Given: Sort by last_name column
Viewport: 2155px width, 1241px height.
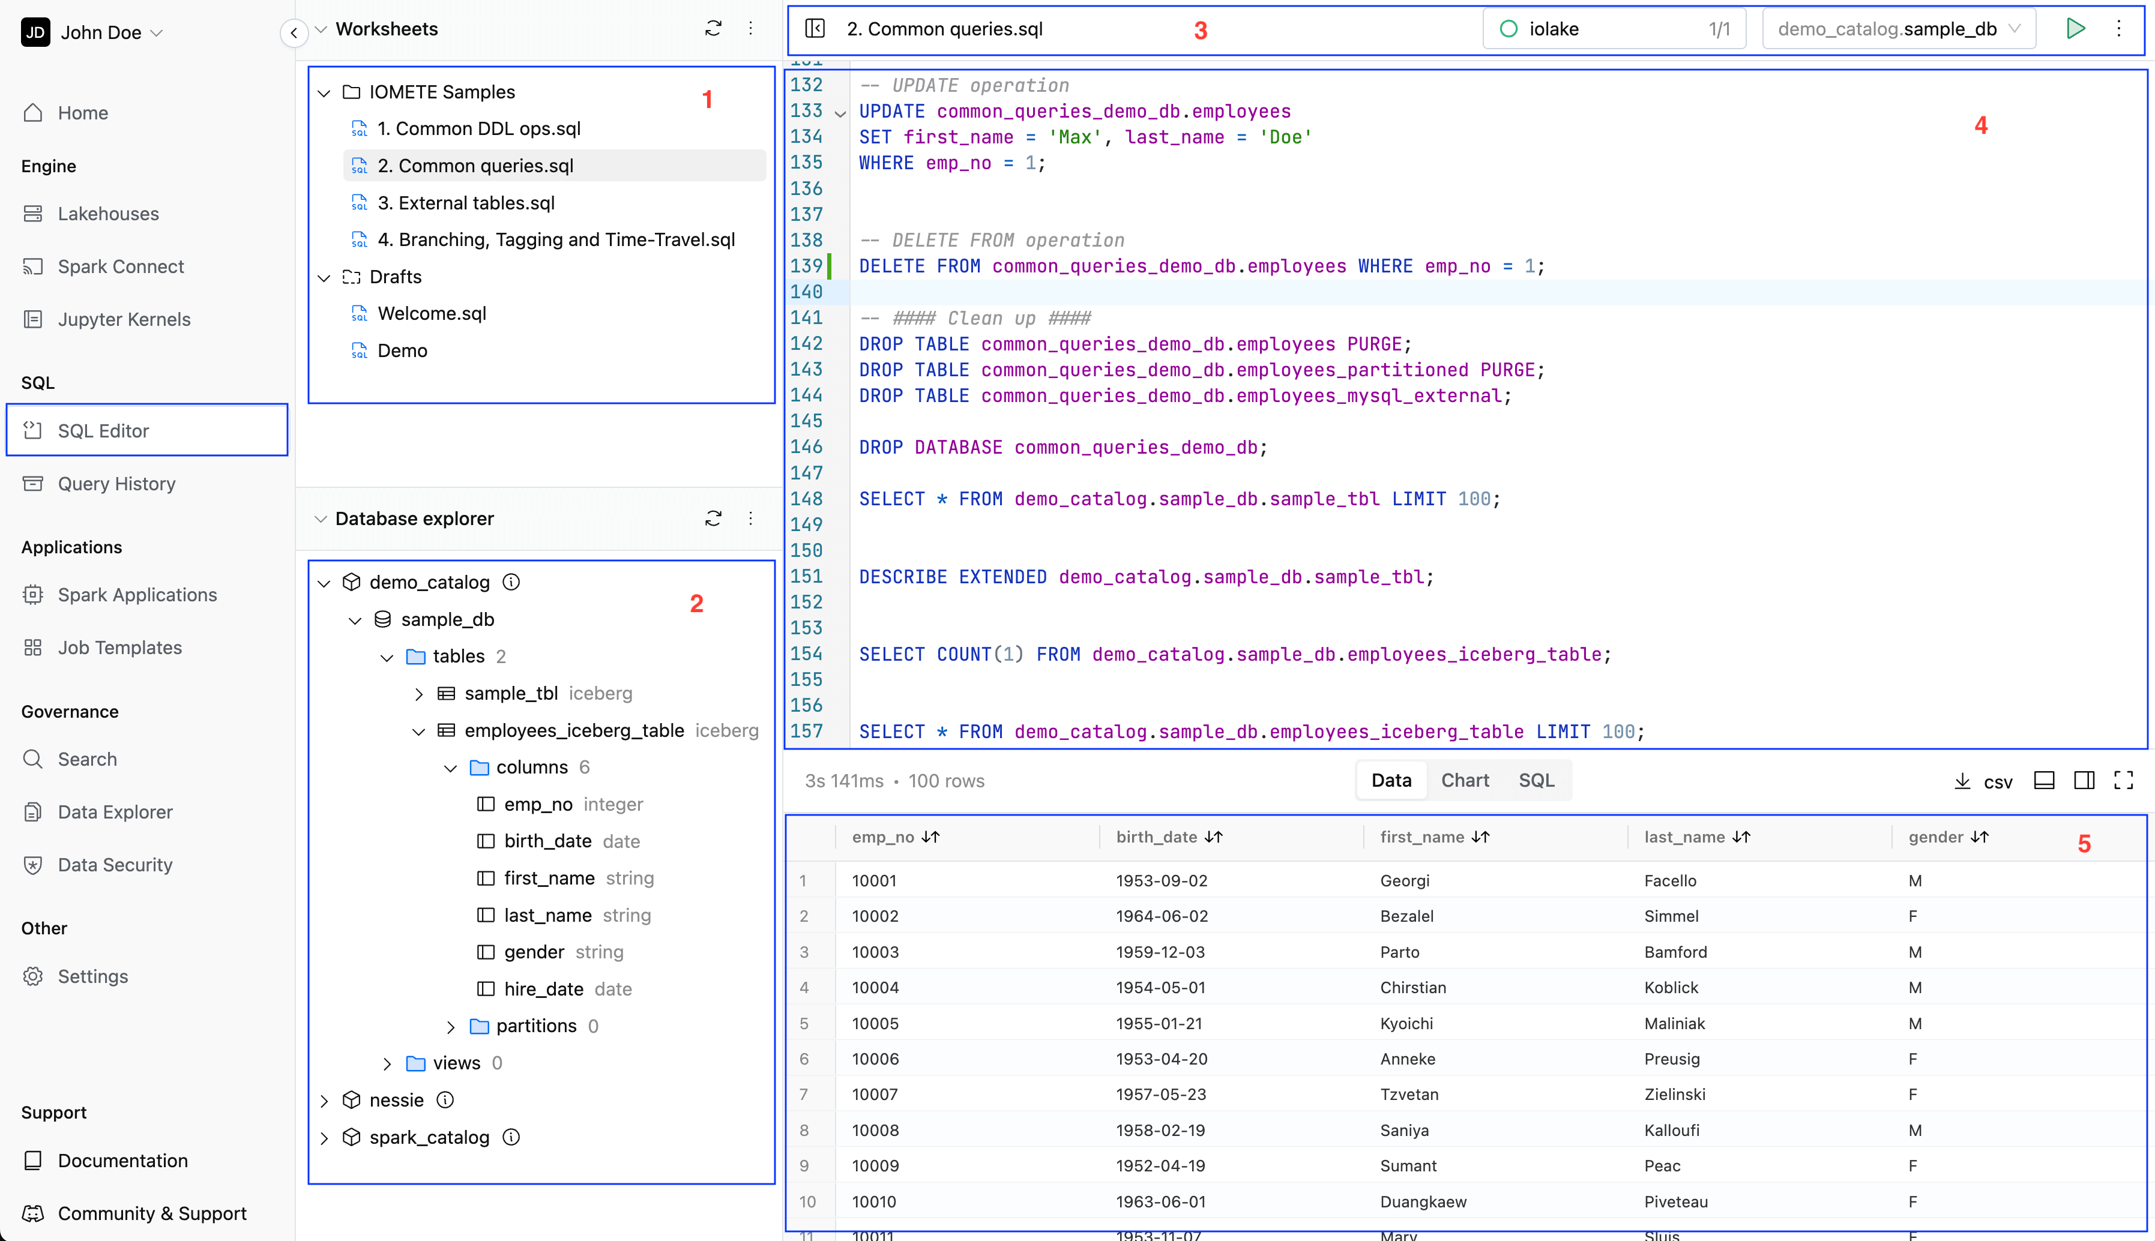Looking at the screenshot, I should pyautogui.click(x=1741, y=837).
